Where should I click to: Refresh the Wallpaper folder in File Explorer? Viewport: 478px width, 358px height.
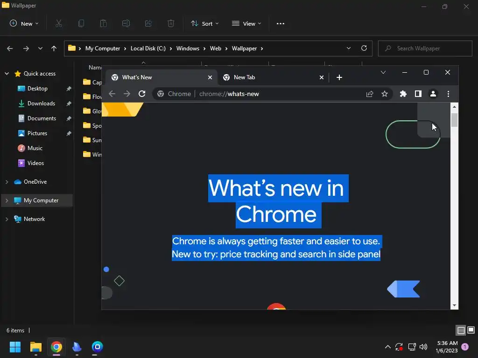click(x=364, y=48)
